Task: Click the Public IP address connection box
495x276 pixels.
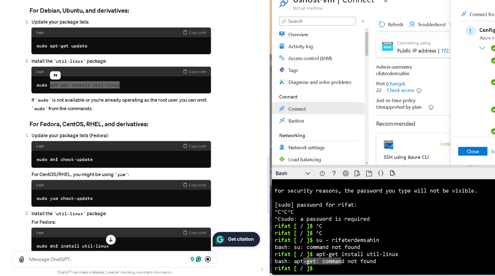Action: pyautogui.click(x=414, y=47)
